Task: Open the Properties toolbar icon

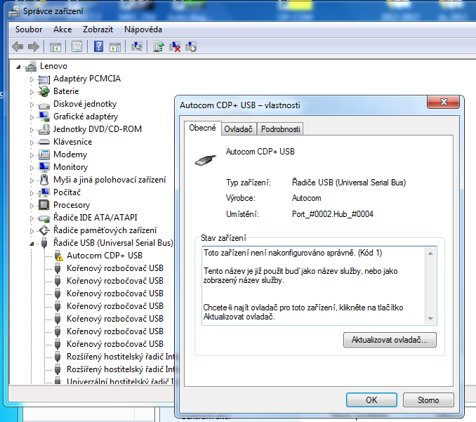Action: pos(77,47)
